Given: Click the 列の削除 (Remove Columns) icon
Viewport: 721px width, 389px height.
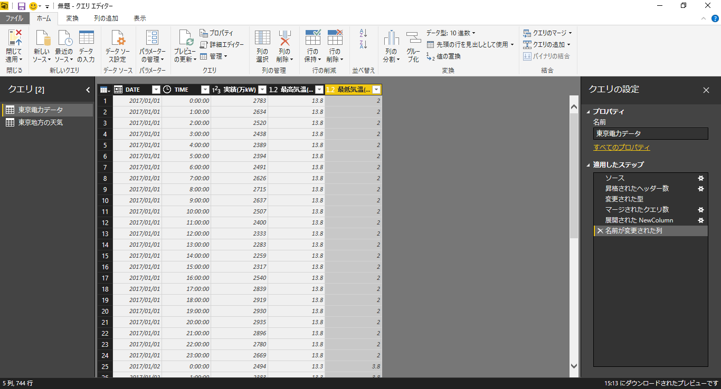Looking at the screenshot, I should pyautogui.click(x=284, y=38).
